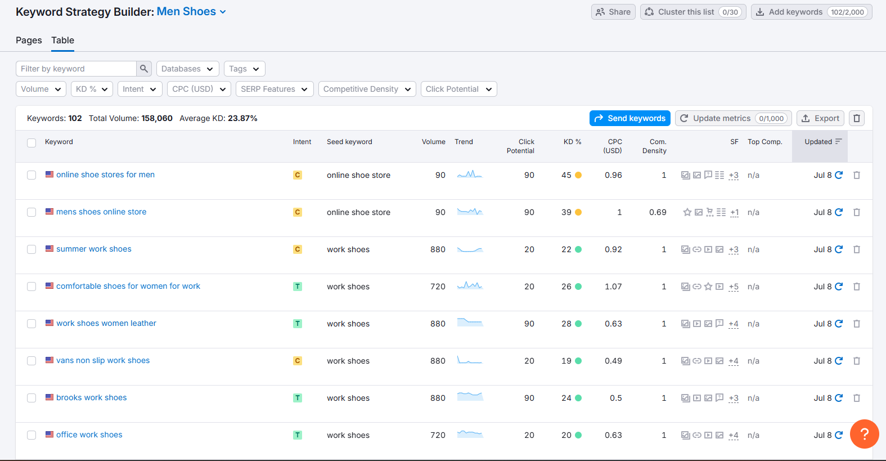Select the Table tab
Viewport: 886px width, 461px height.
point(62,41)
